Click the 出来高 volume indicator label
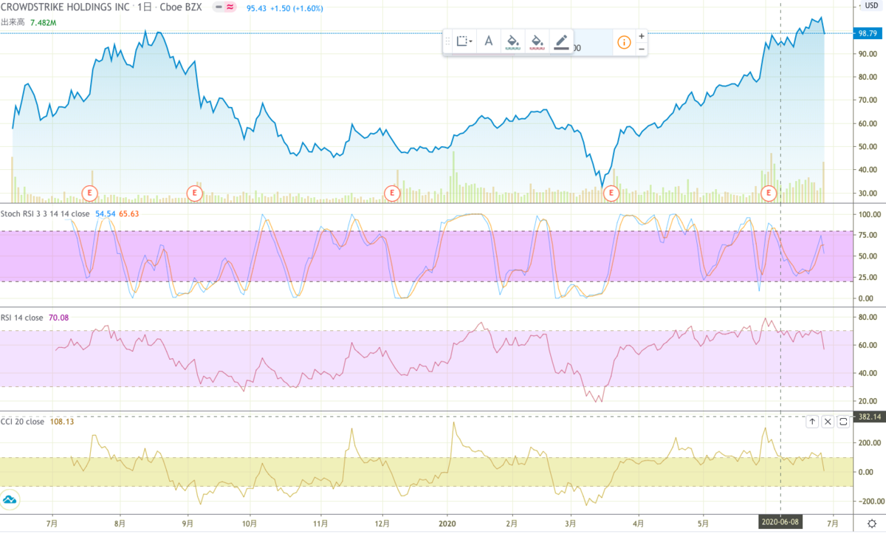This screenshot has height=537, width=886. [14, 22]
